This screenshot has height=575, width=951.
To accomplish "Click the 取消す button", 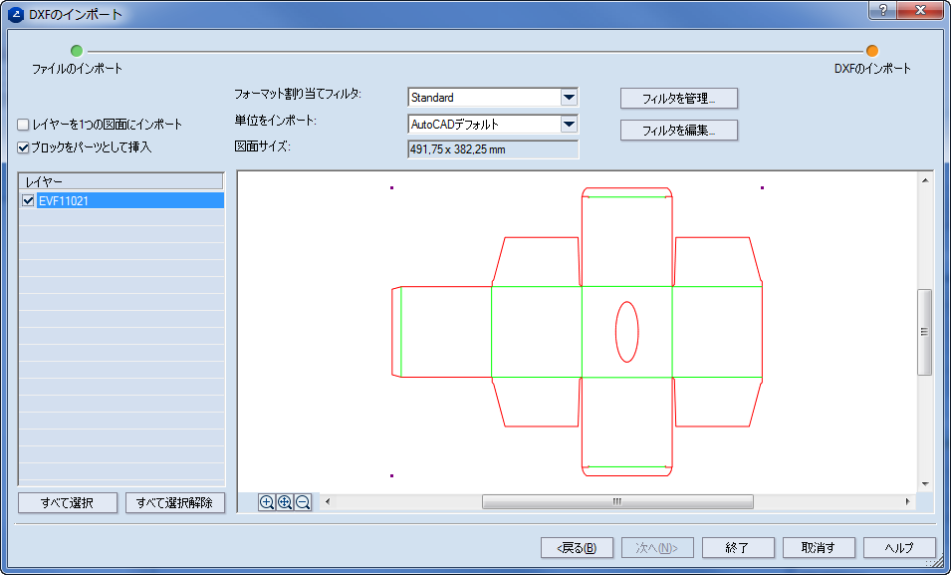I will (819, 548).
